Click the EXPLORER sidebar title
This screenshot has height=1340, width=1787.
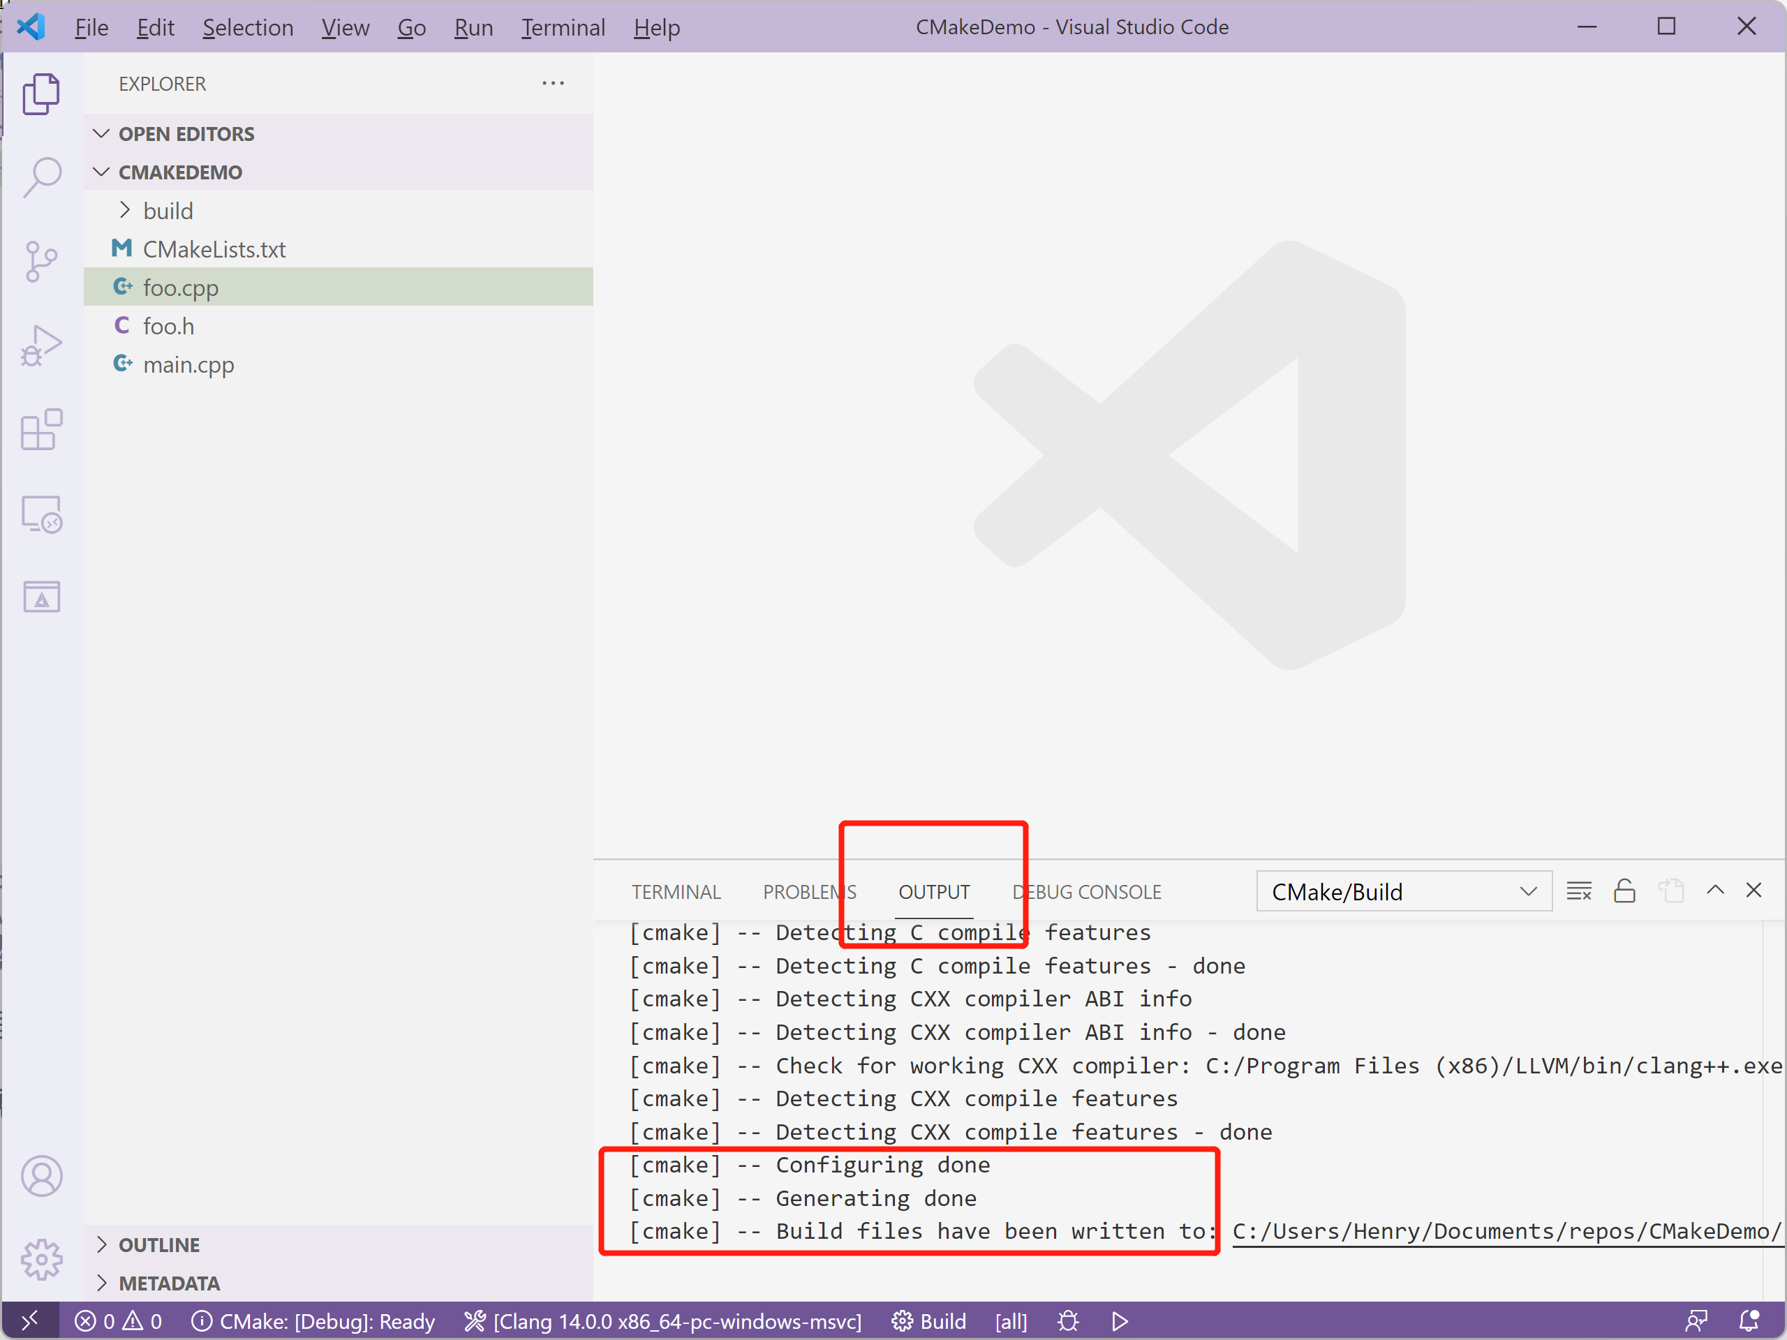coord(163,84)
